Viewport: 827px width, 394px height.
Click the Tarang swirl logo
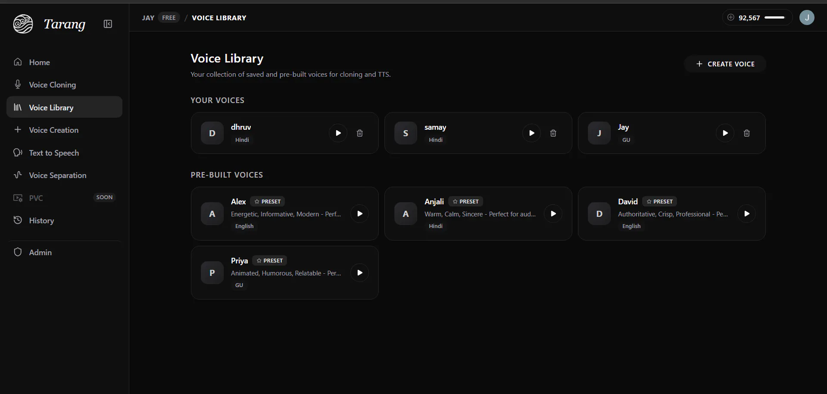point(23,24)
